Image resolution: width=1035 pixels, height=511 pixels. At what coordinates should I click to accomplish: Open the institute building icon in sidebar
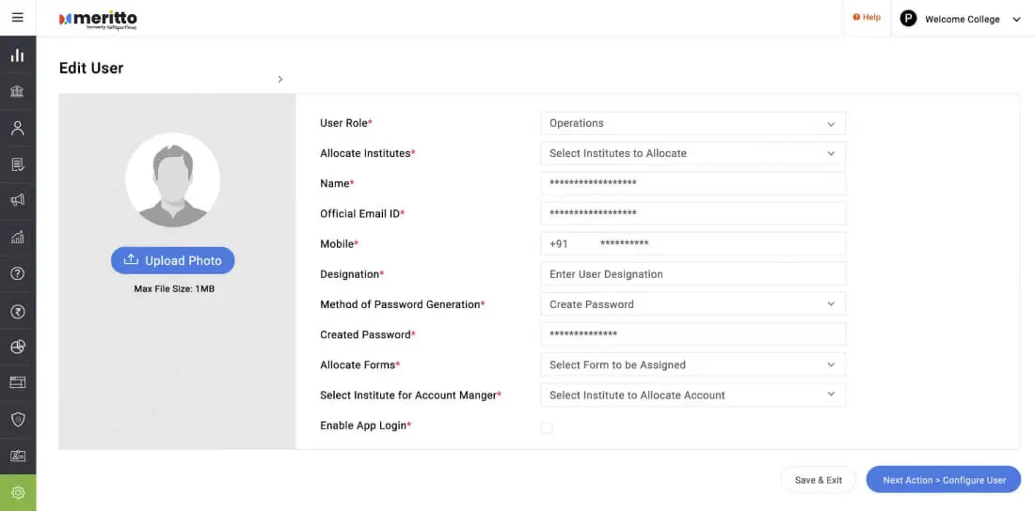click(x=18, y=91)
